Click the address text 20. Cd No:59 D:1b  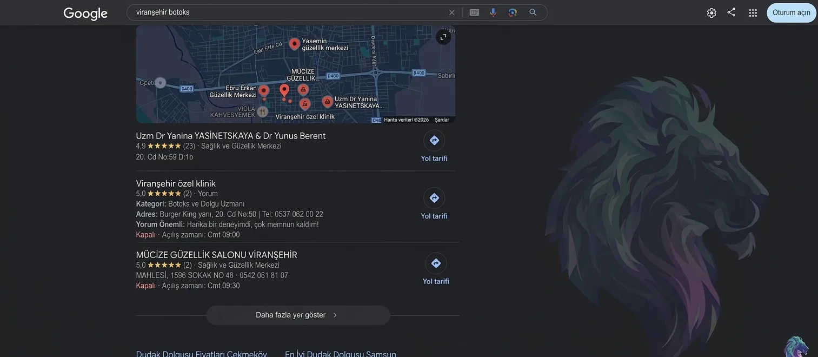[164, 157]
